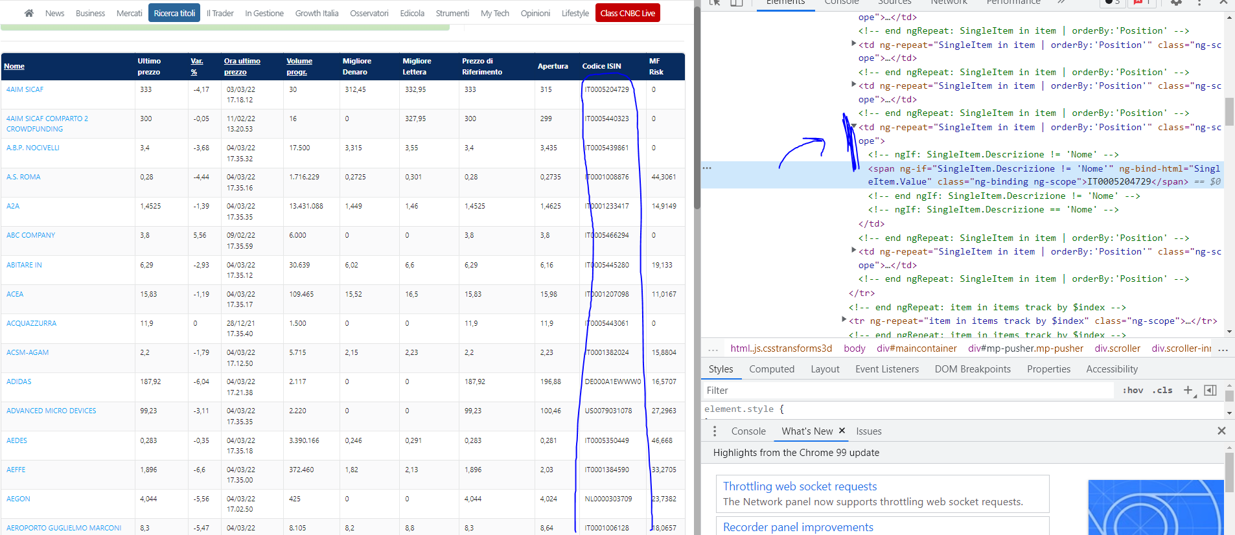The height and width of the screenshot is (535, 1235).
Task: Go to the site home icon
Action: [x=29, y=13]
